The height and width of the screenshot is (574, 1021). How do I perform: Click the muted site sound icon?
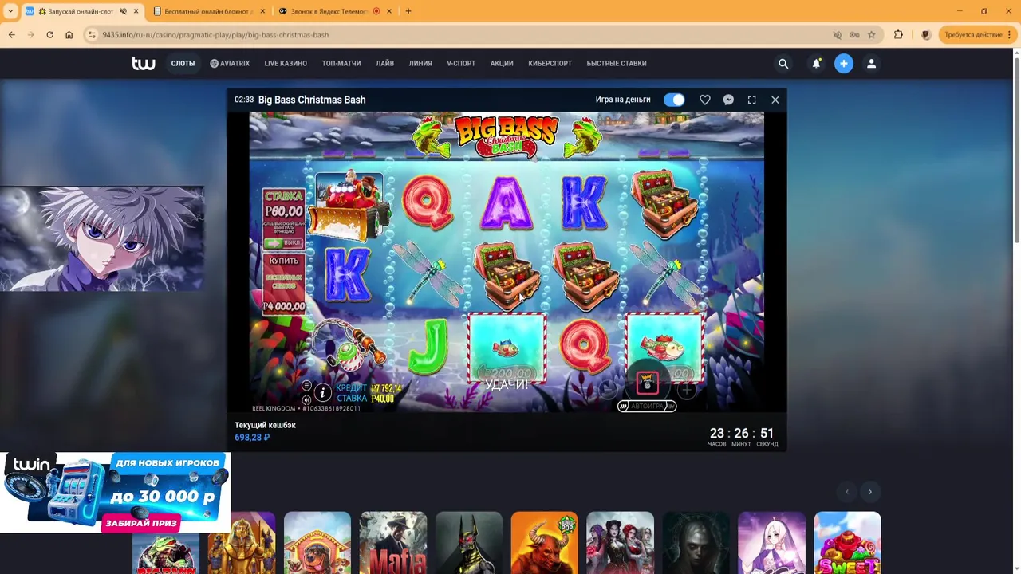click(837, 35)
